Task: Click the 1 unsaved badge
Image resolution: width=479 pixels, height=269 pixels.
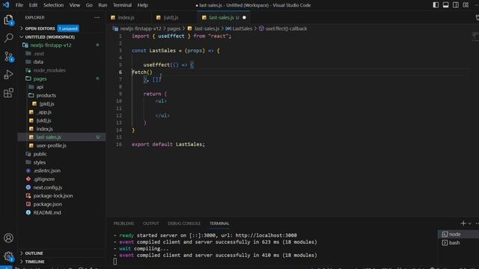Action: click(68, 28)
